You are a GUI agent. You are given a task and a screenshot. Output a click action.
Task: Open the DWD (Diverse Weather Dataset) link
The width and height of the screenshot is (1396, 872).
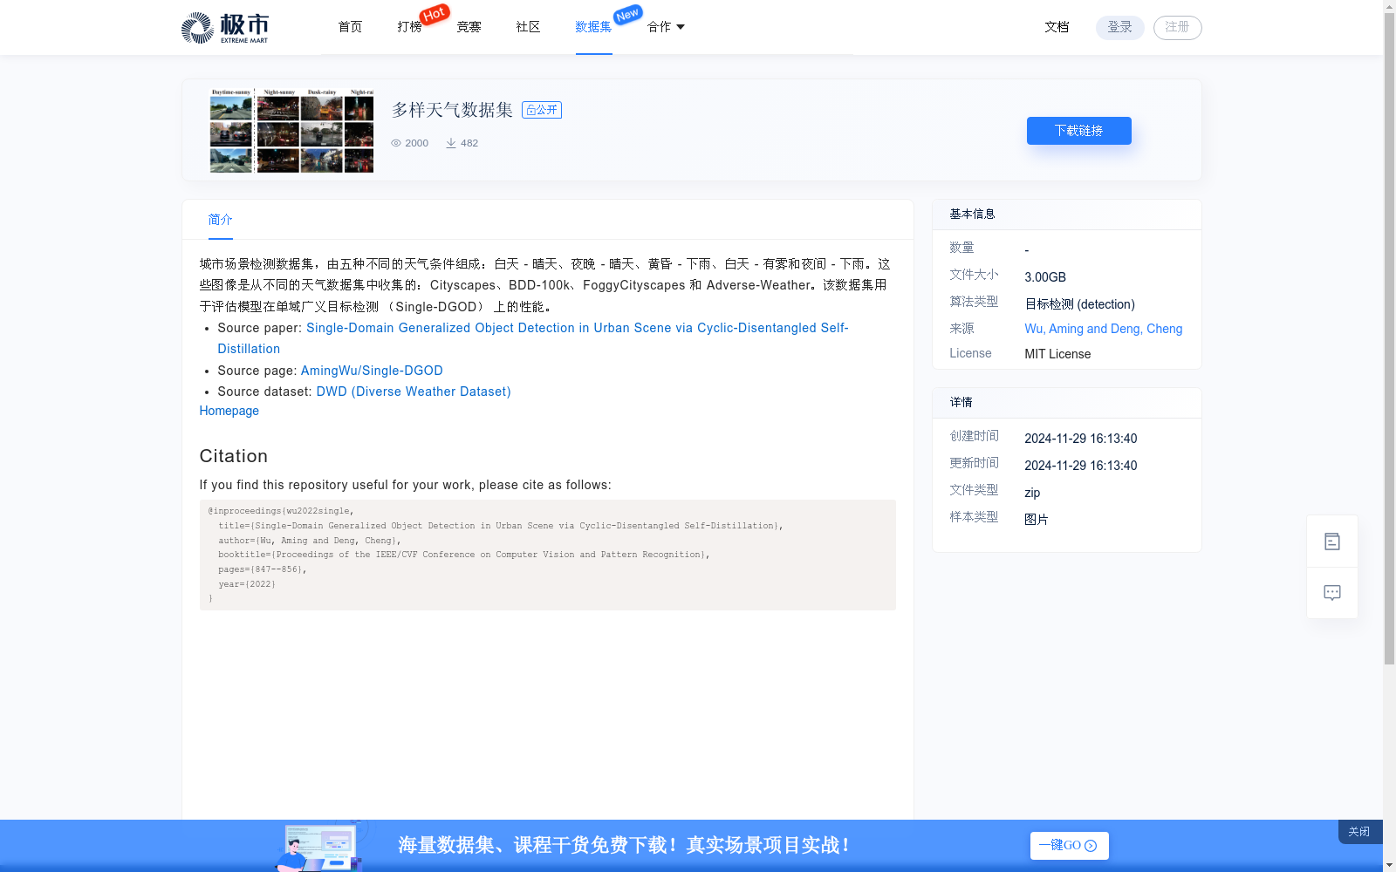(414, 392)
